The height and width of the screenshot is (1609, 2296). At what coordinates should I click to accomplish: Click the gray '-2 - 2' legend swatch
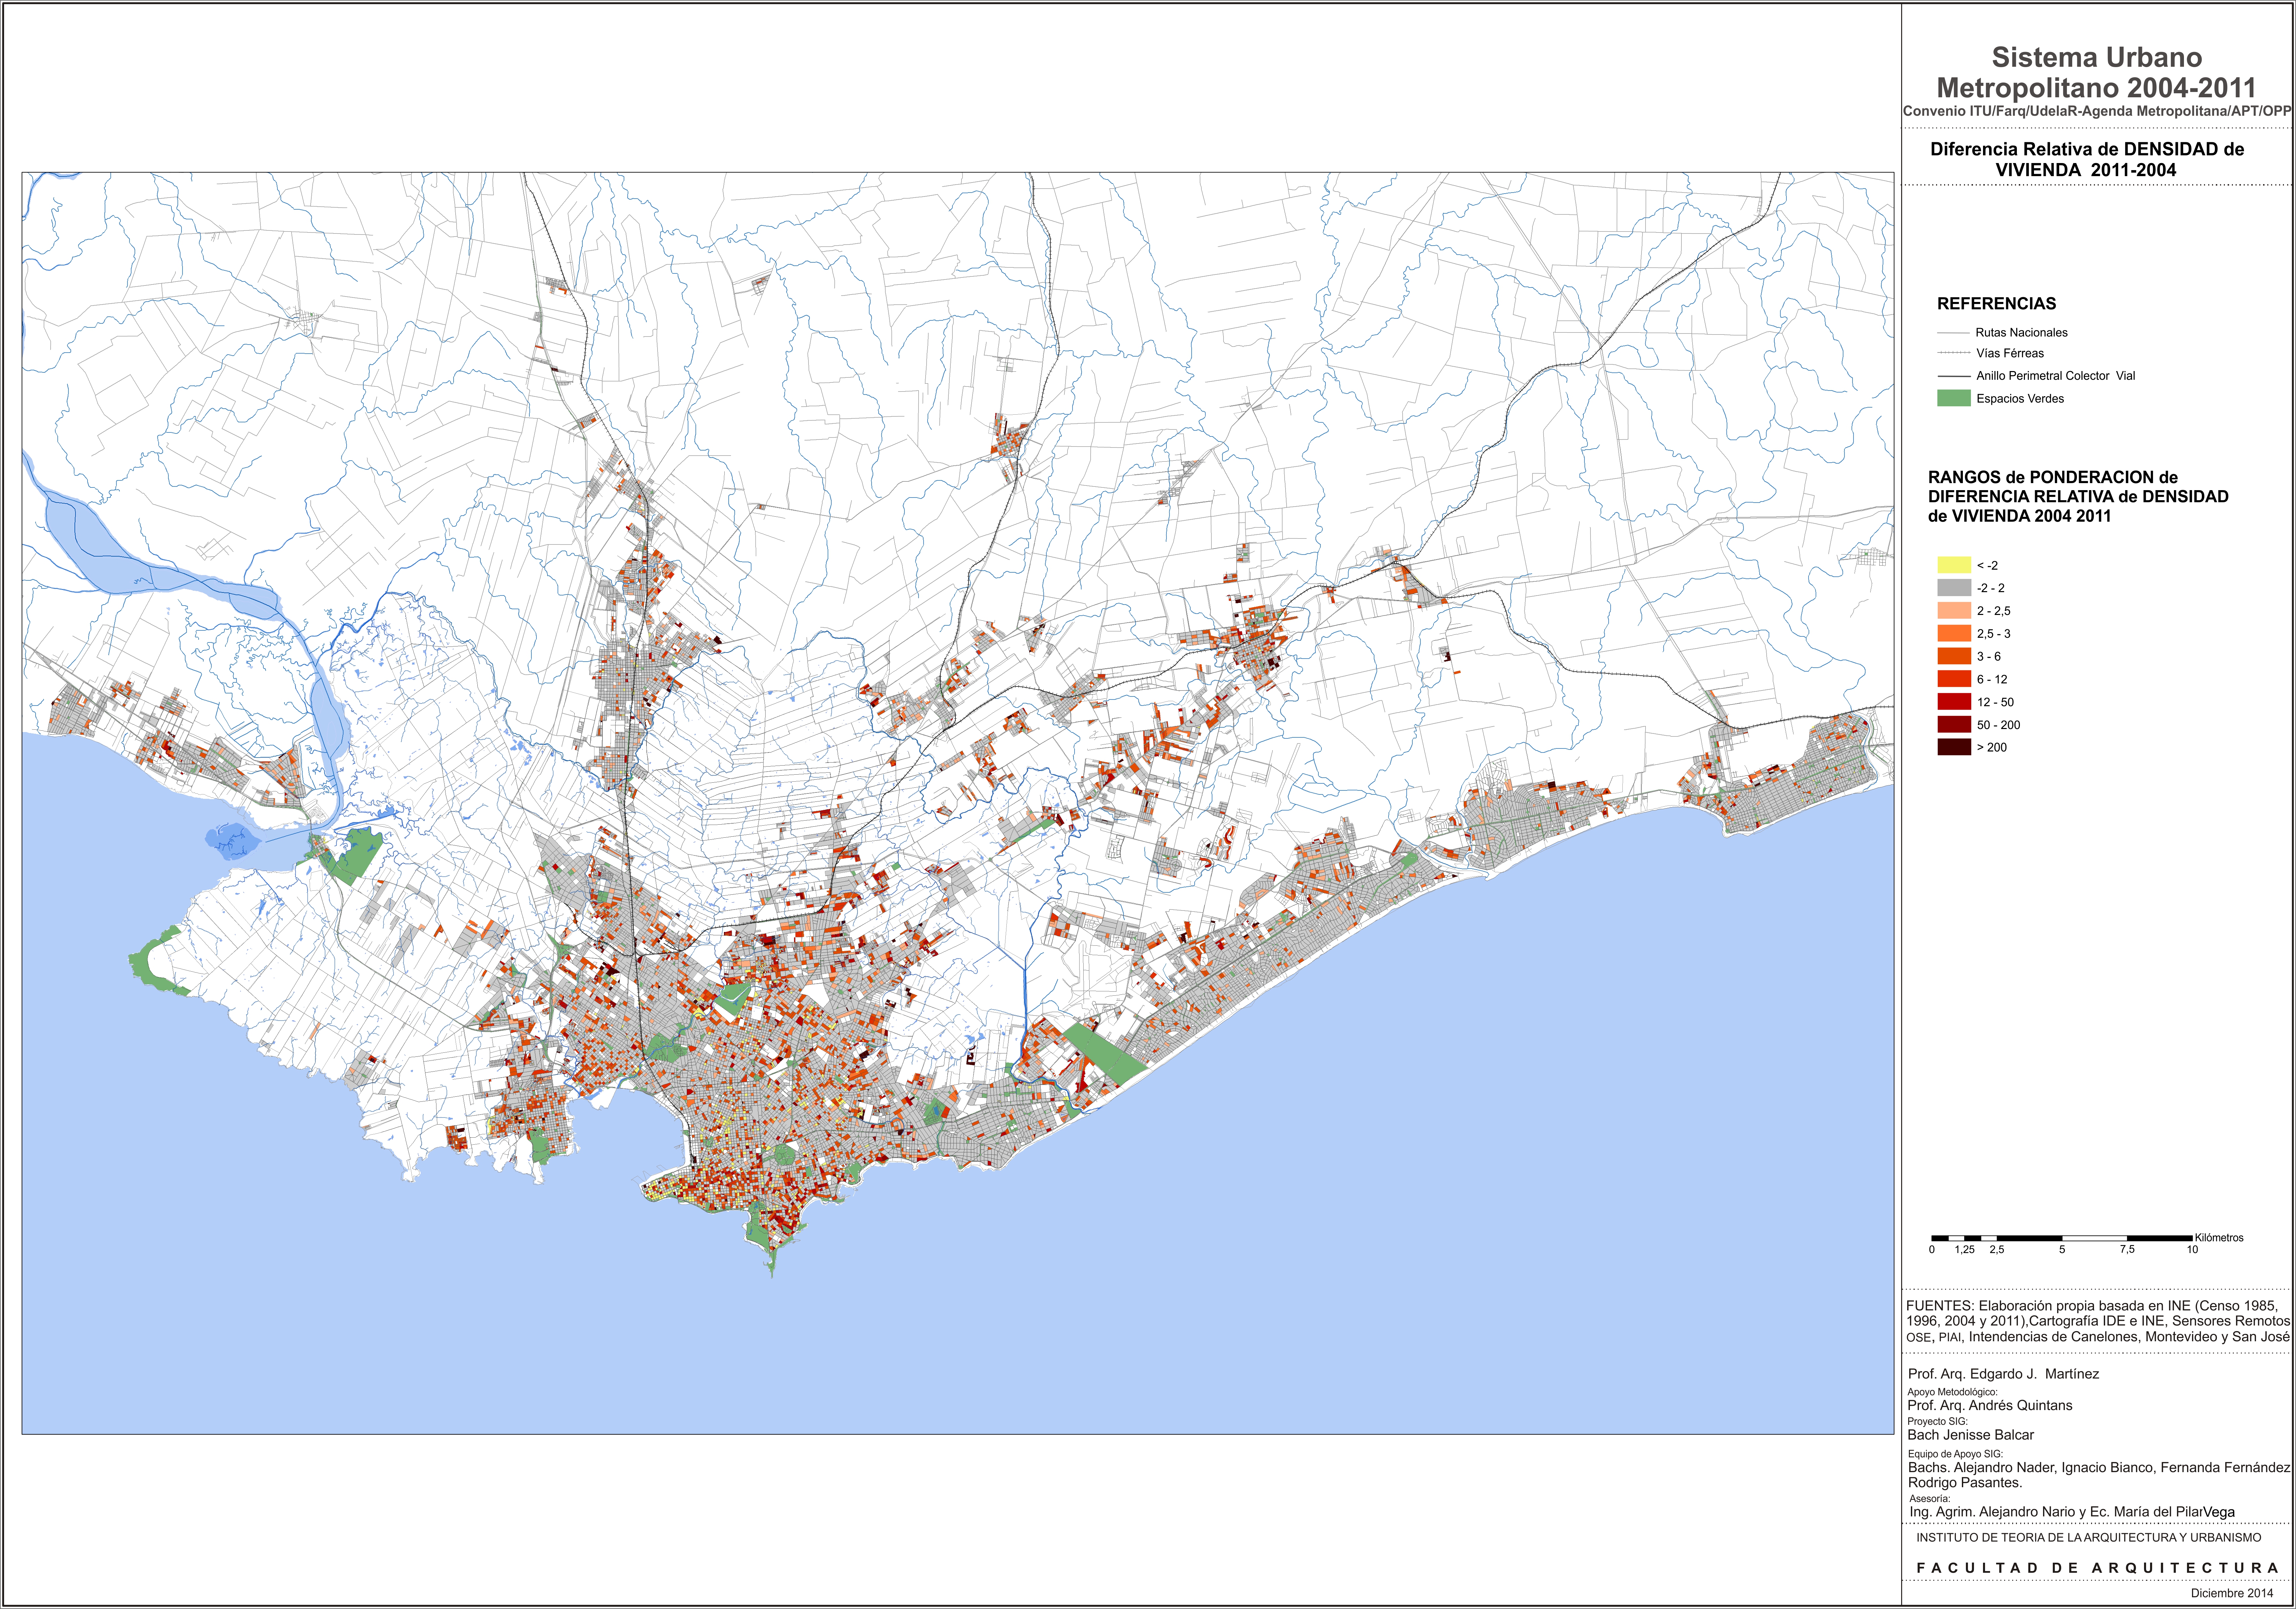[x=1954, y=588]
